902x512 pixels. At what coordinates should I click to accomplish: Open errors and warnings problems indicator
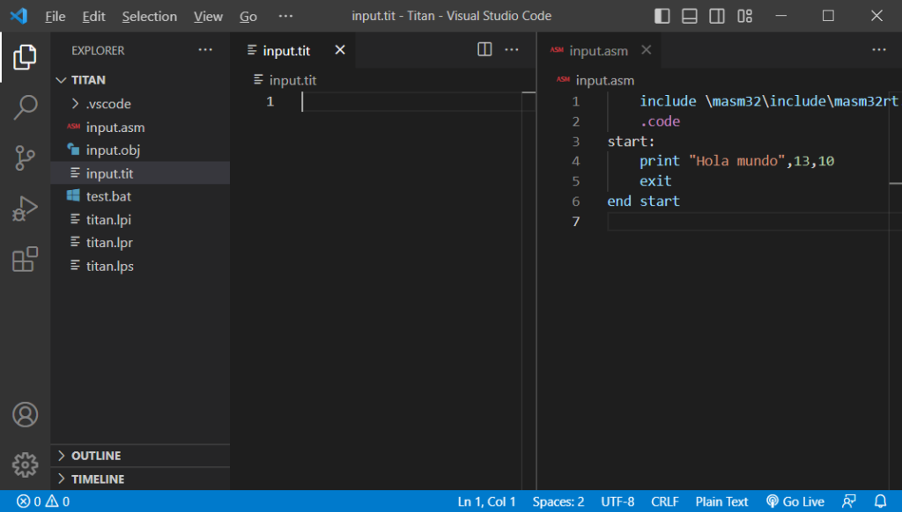[43, 501]
